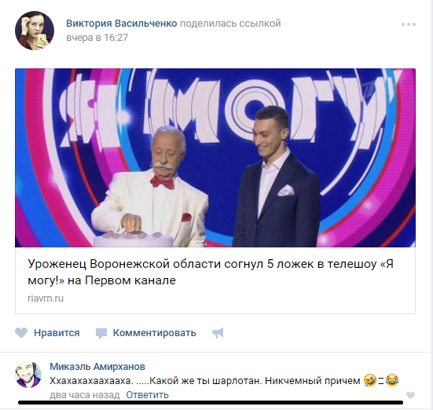The width and height of the screenshot is (433, 410).
Task: Open Виктория Васильченко's profile name link
Action: pyautogui.click(x=121, y=24)
